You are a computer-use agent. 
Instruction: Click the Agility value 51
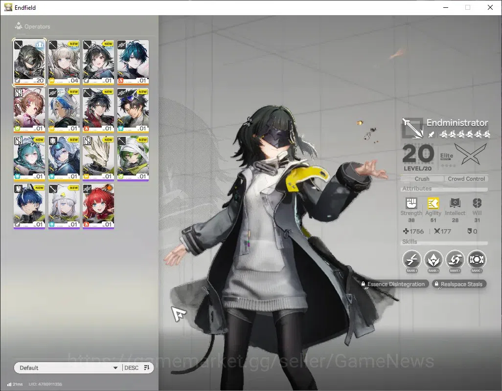click(x=433, y=220)
